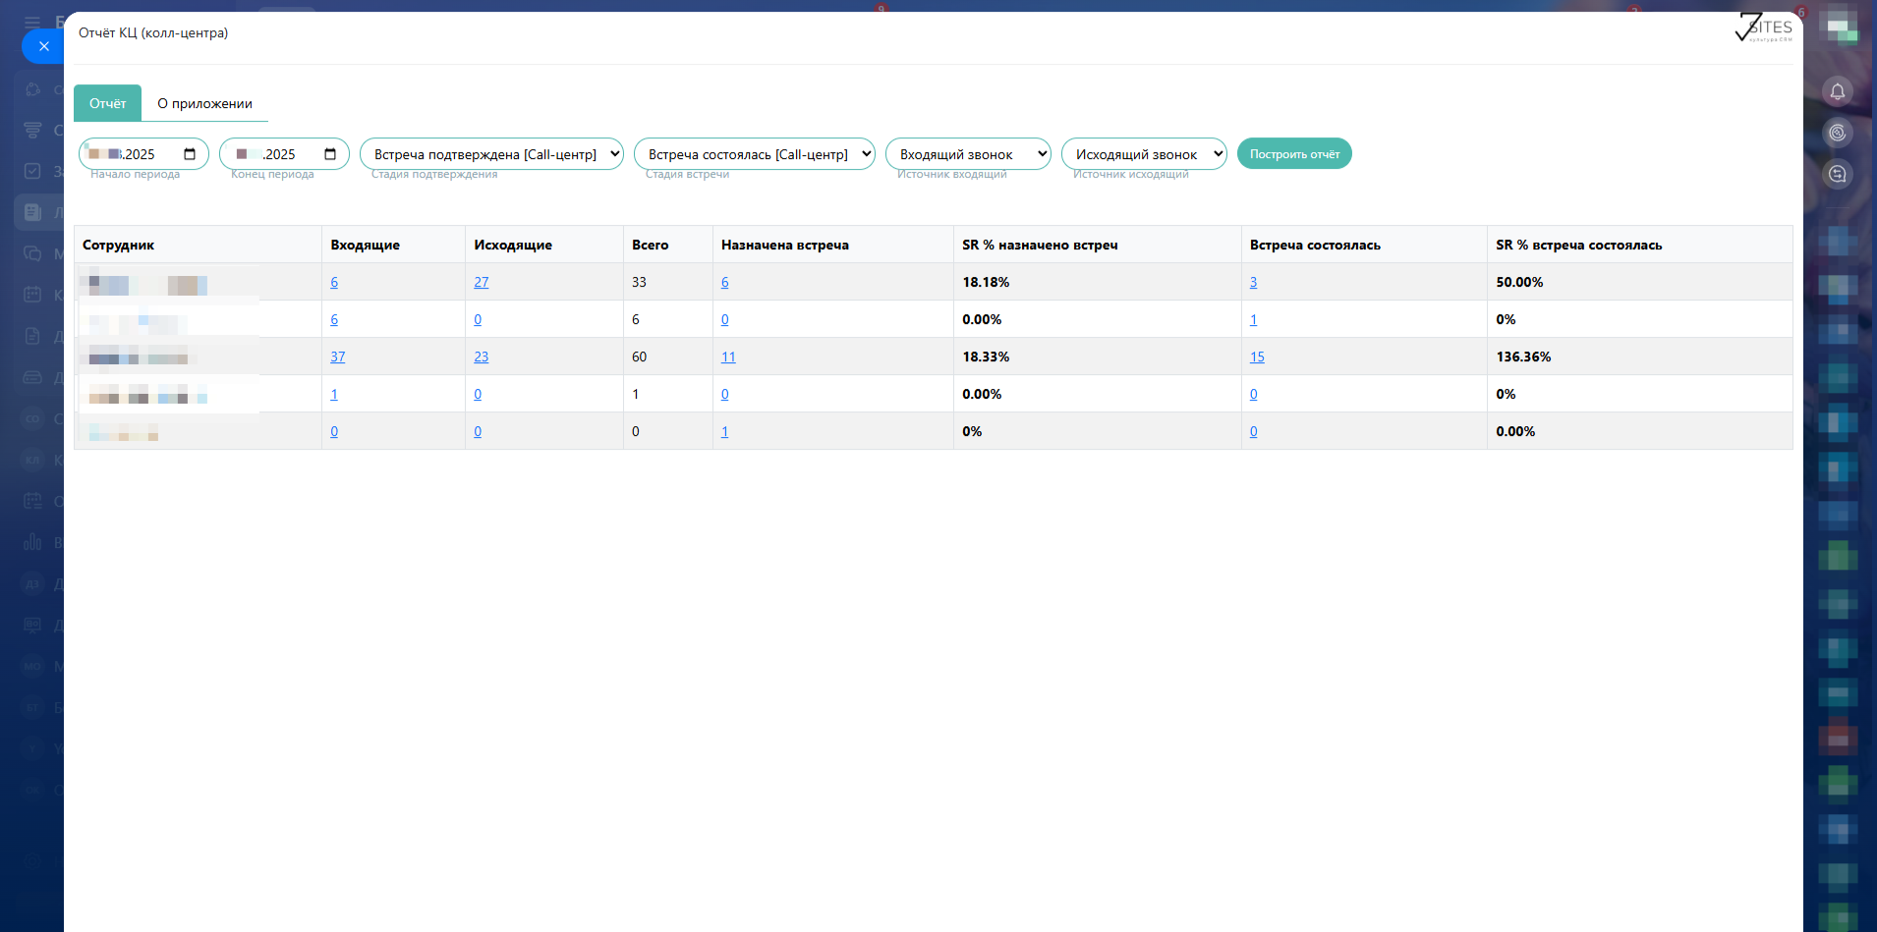This screenshot has width=1877, height=932.
Task: Click the hamburger menu icon at top left
Action: tap(32, 22)
